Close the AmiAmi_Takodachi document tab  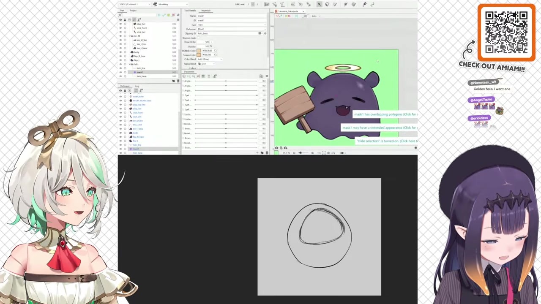pos(303,11)
